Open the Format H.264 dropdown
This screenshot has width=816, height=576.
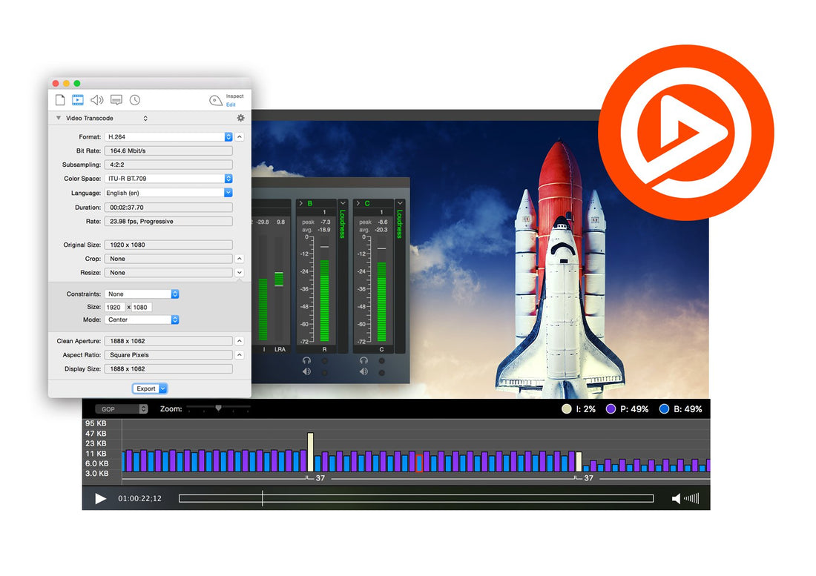point(228,137)
